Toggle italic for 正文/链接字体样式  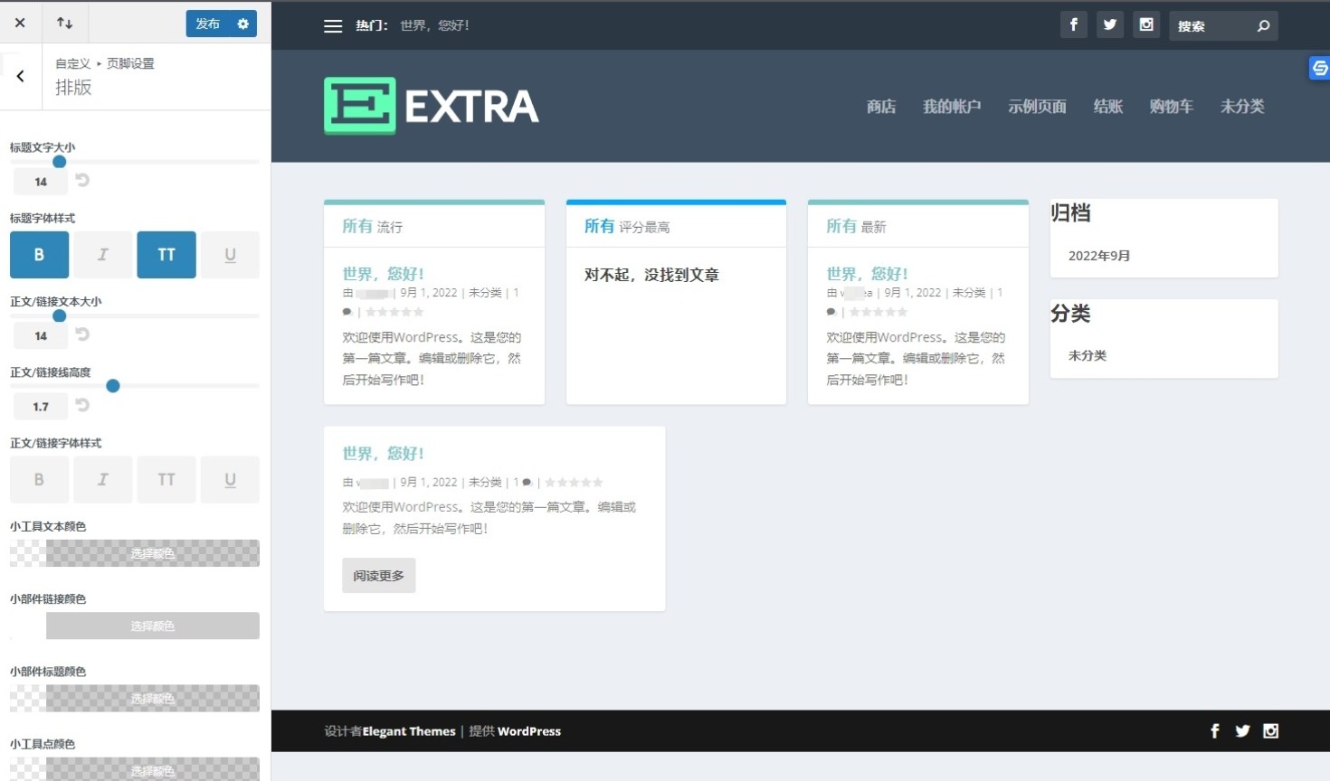tap(103, 479)
